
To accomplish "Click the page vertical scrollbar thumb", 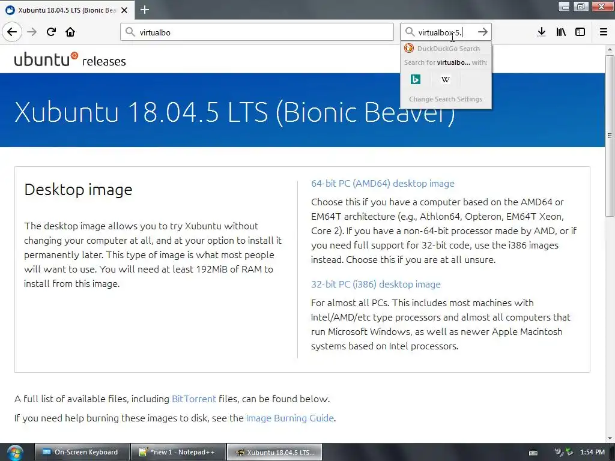I will click(610, 135).
